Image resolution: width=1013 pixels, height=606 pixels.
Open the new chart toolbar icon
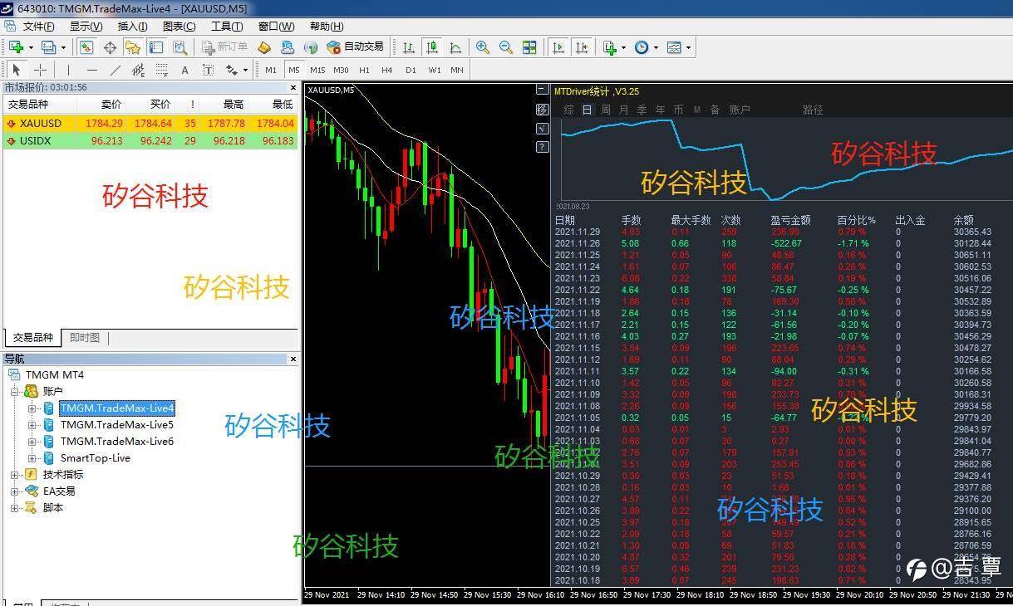[x=16, y=47]
